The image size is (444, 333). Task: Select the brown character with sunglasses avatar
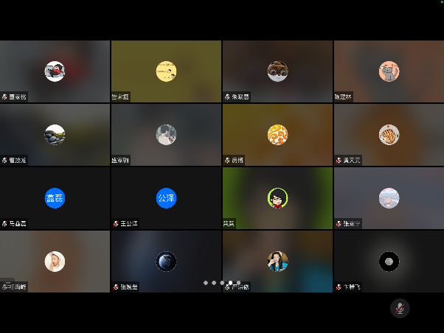coord(277,71)
